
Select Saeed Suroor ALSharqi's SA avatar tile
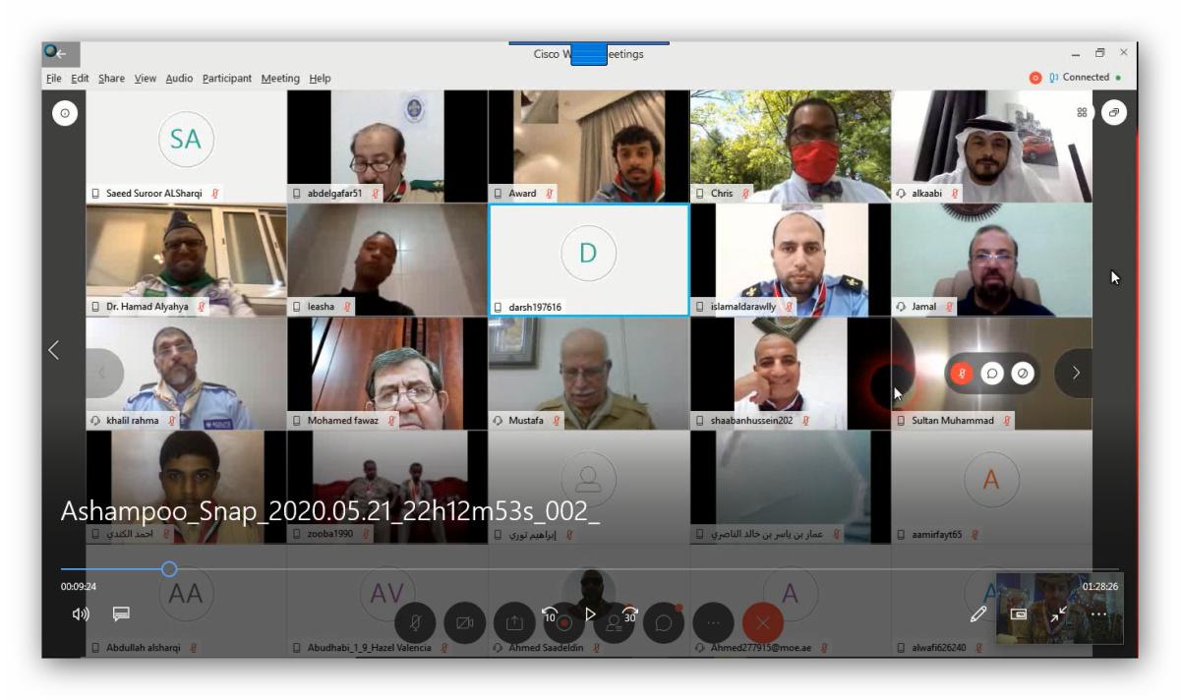(186, 146)
